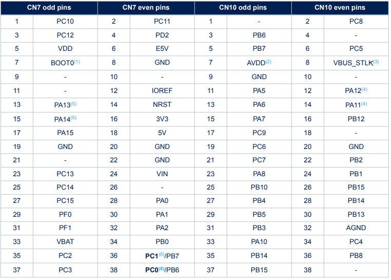Screen dimensions: 391x280
Task: Click the CN10 odd pins header
Action: 243,8
